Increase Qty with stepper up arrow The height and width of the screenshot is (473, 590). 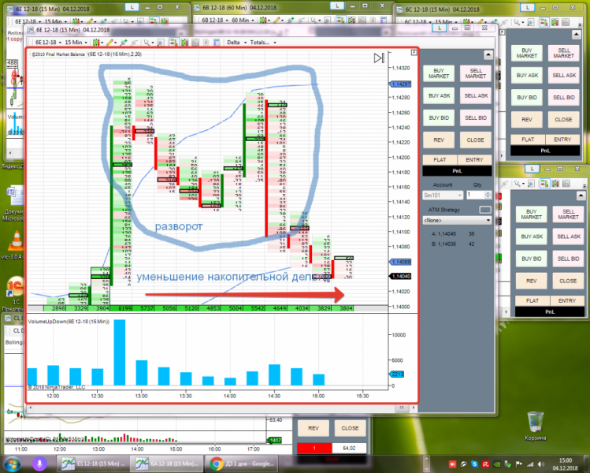click(x=488, y=193)
